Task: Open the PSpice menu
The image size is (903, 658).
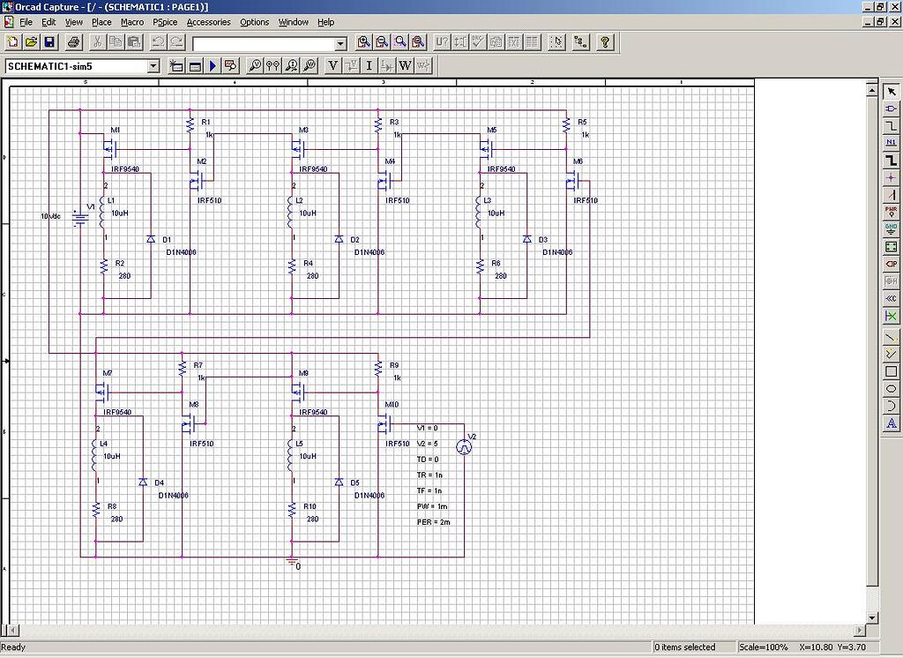Action: pyautogui.click(x=166, y=22)
